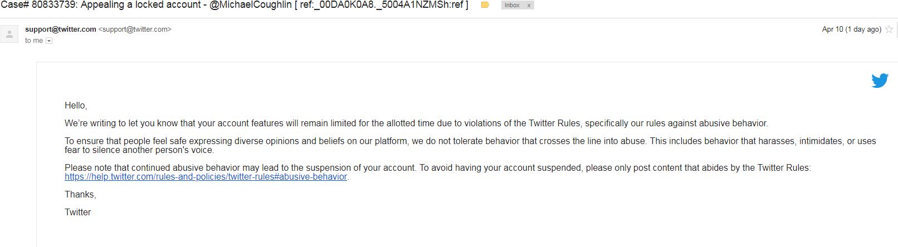Viewport: 898px width, 247px height.
Task: Click the 'Hello,' greeting line
Action: [x=76, y=105]
